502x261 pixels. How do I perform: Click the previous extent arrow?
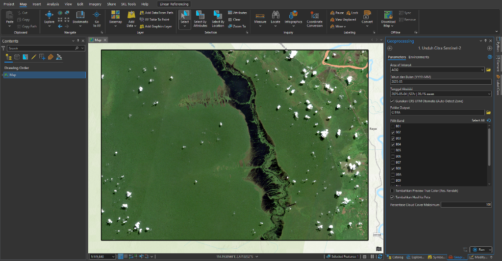(60, 26)
